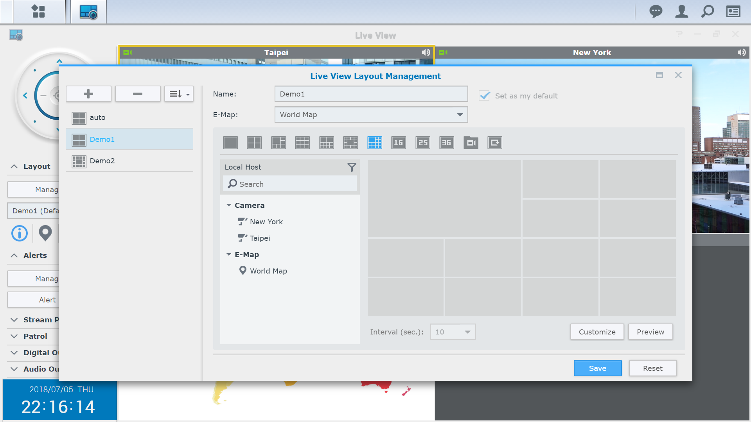Click the blue Save button

point(598,368)
